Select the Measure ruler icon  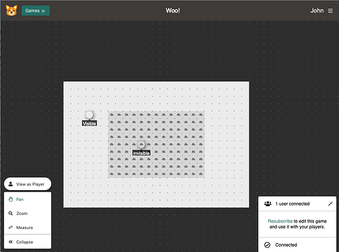[11, 227]
